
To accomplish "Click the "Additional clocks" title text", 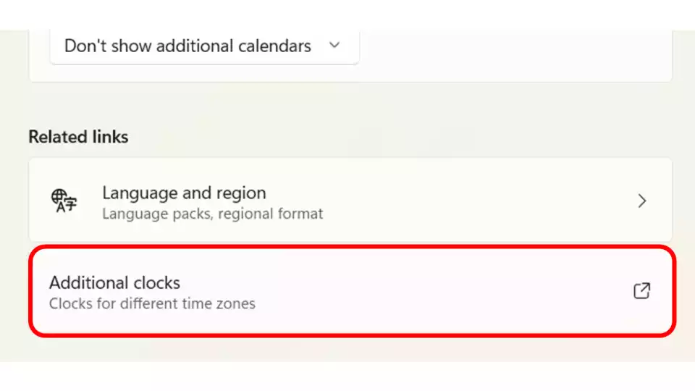I will (x=115, y=283).
